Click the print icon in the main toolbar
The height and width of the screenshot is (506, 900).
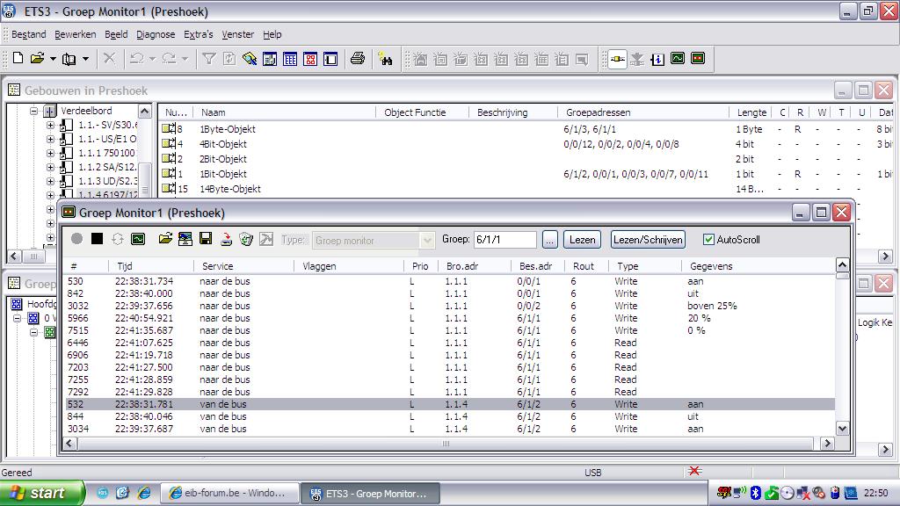[358, 59]
